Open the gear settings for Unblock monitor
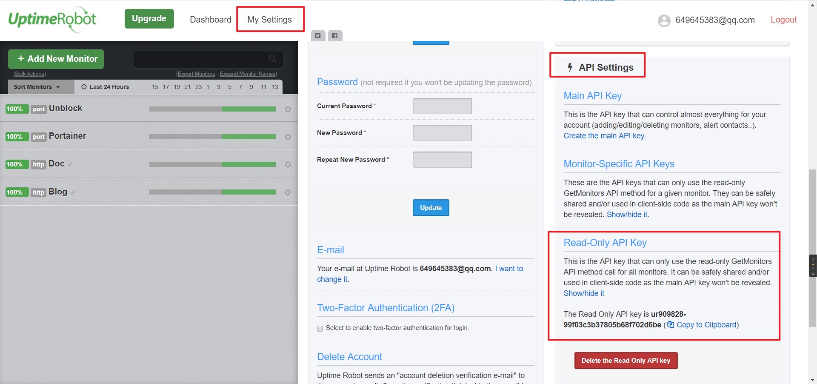 coord(288,109)
